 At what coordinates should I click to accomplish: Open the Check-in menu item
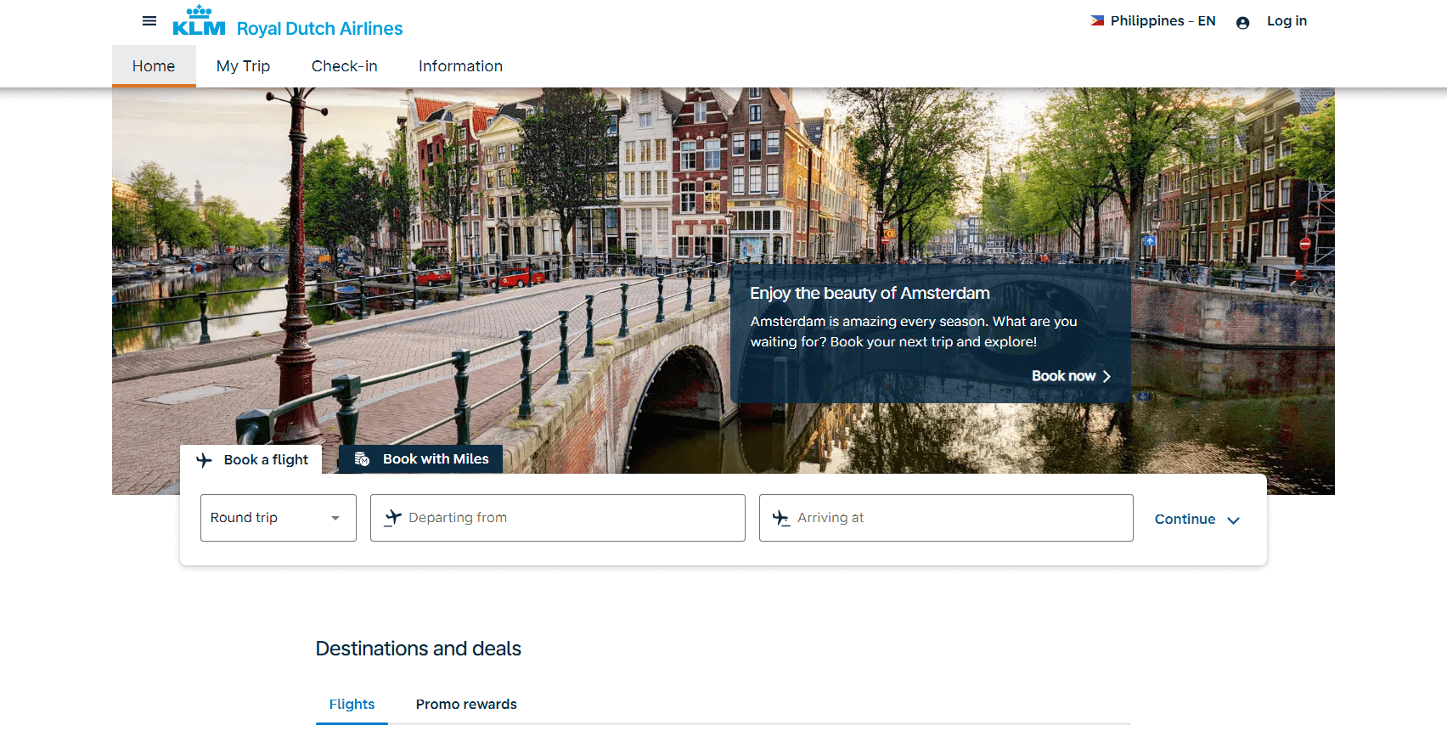coord(344,66)
